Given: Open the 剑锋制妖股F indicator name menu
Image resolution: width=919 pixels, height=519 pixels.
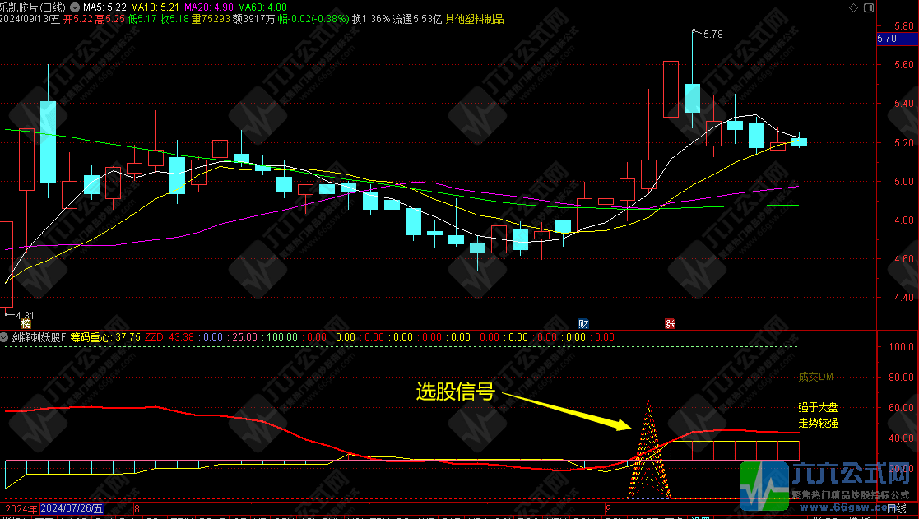Looking at the screenshot, I should pyautogui.click(x=39, y=337).
